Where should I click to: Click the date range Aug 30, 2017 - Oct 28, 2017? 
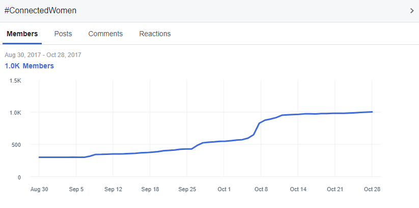[x=43, y=55]
